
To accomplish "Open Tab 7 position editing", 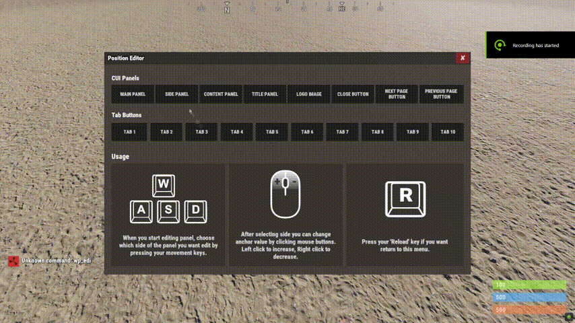I will [x=343, y=132].
